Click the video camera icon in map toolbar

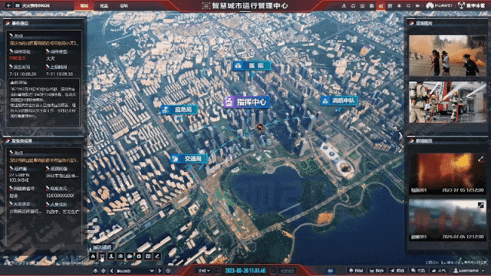coord(130,256)
